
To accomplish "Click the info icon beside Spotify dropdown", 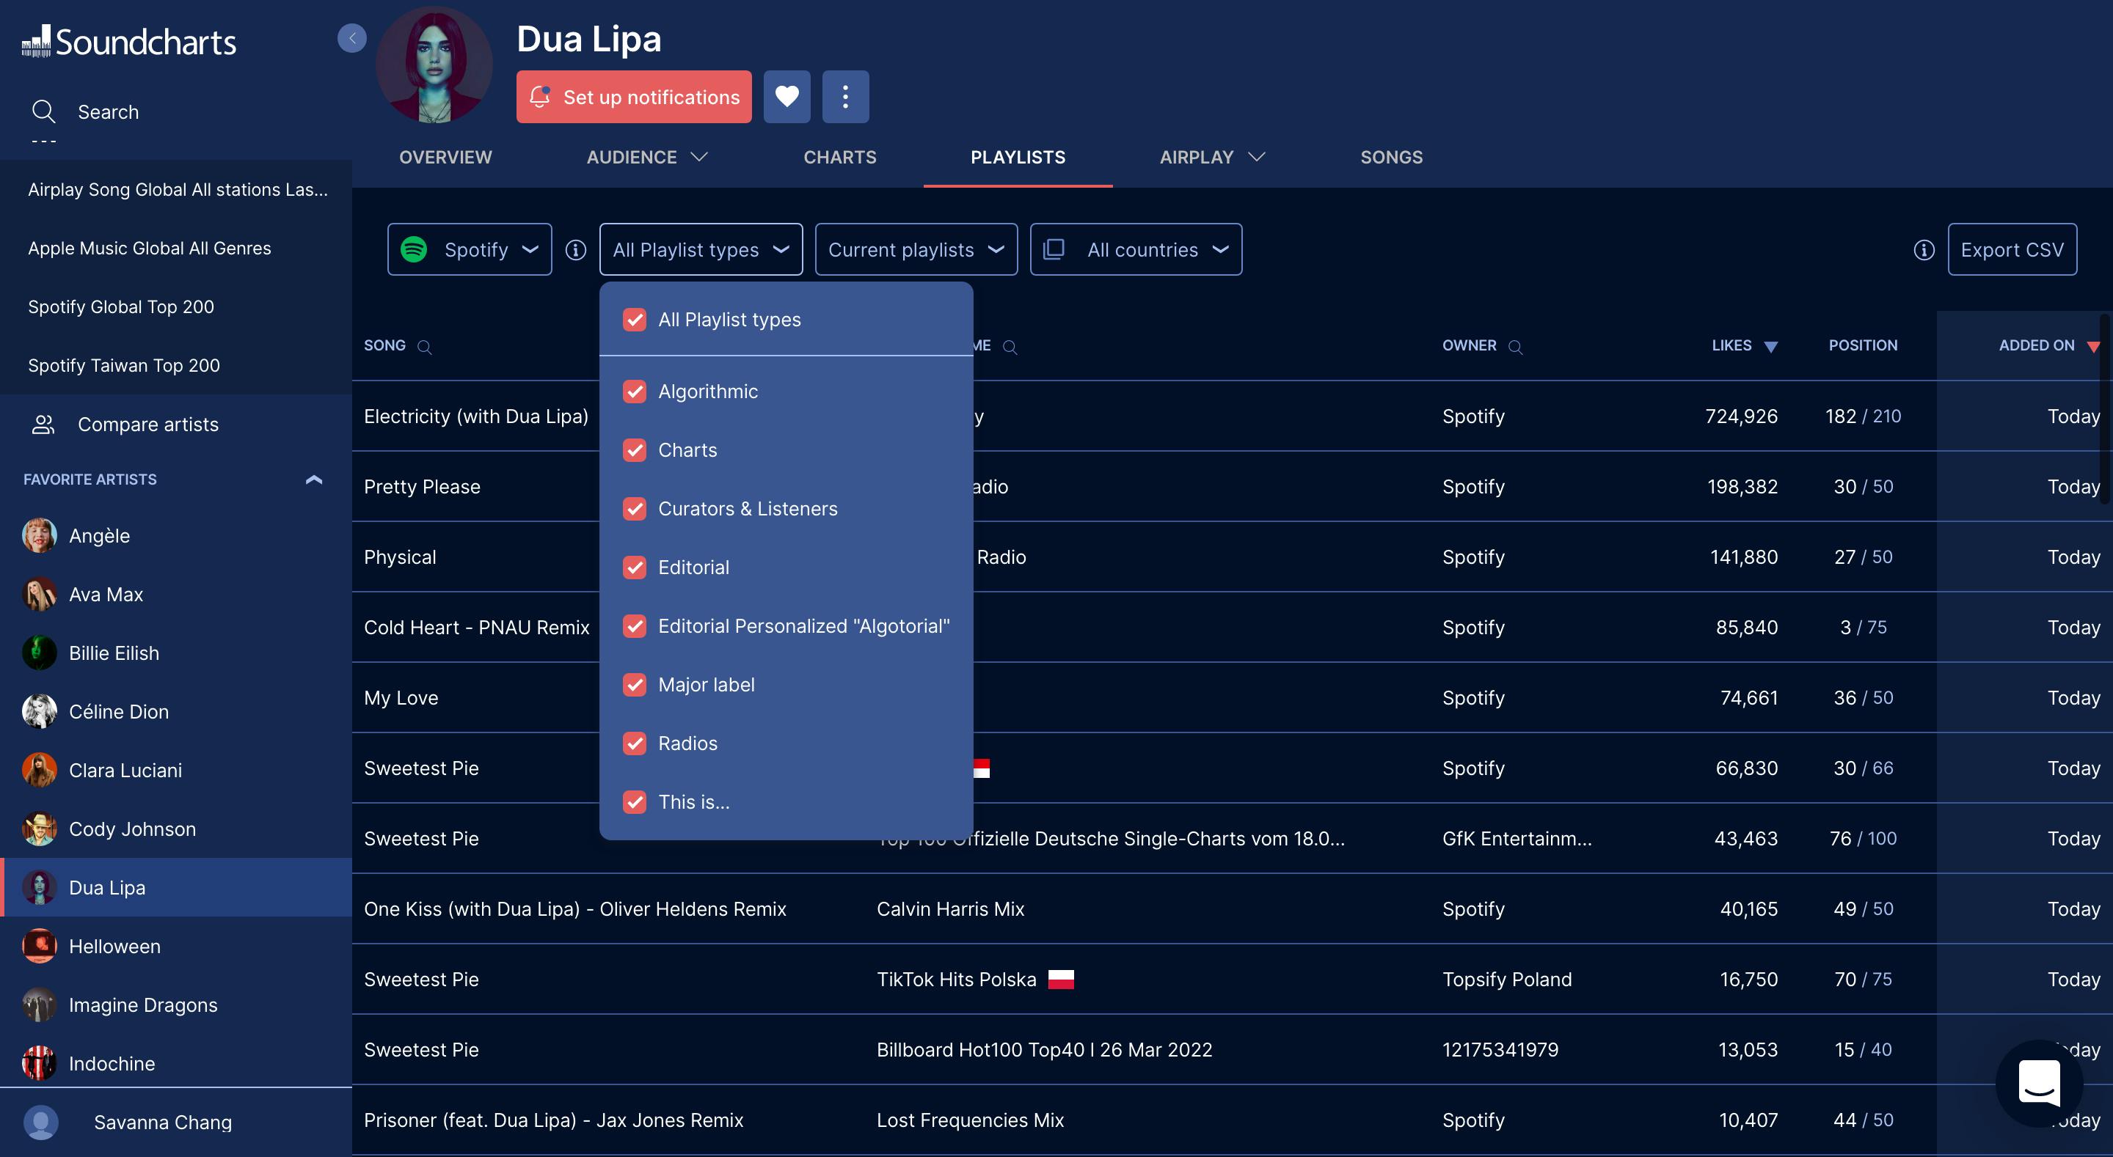I will pos(576,250).
